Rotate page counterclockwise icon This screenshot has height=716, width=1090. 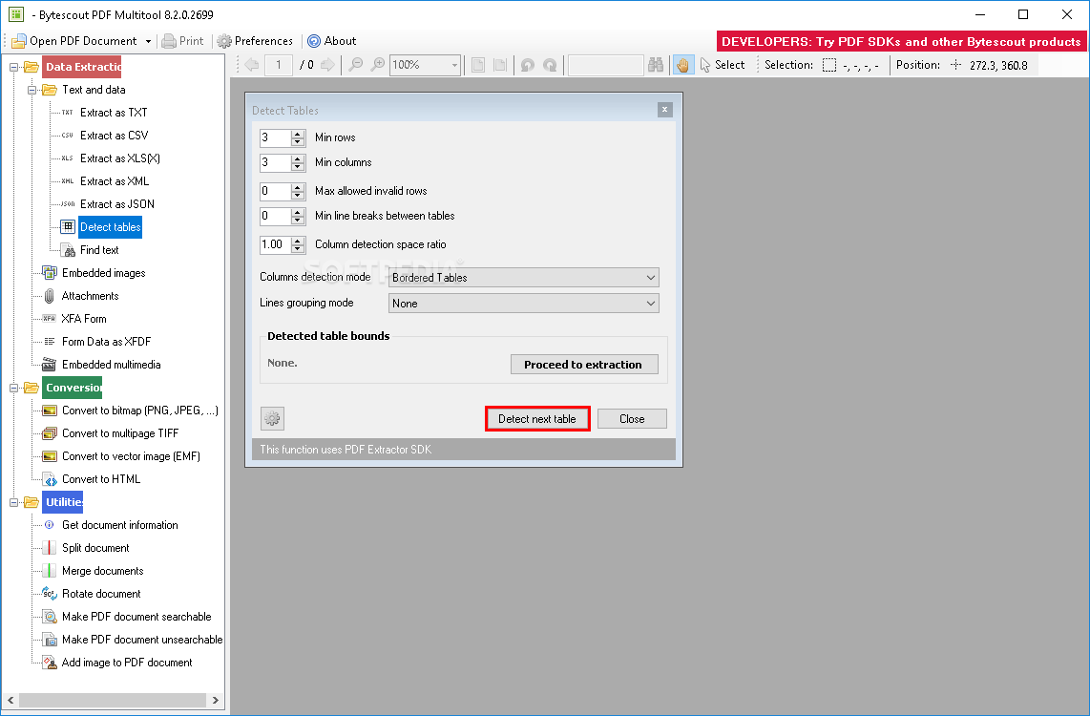click(x=528, y=65)
